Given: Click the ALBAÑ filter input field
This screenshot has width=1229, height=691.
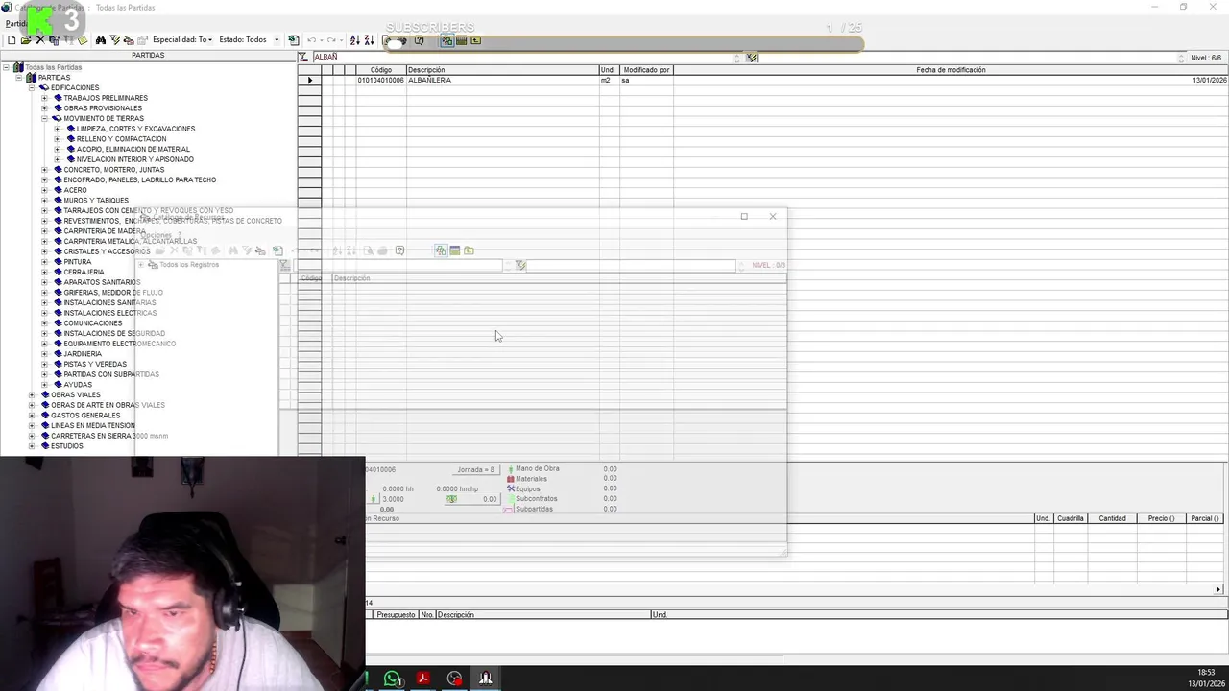Looking at the screenshot, I should point(523,58).
